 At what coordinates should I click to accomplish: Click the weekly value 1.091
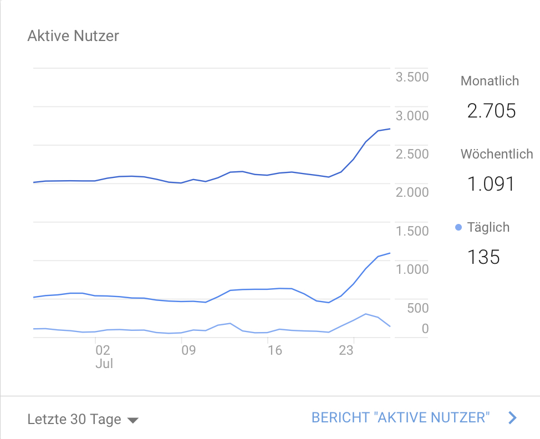491,184
